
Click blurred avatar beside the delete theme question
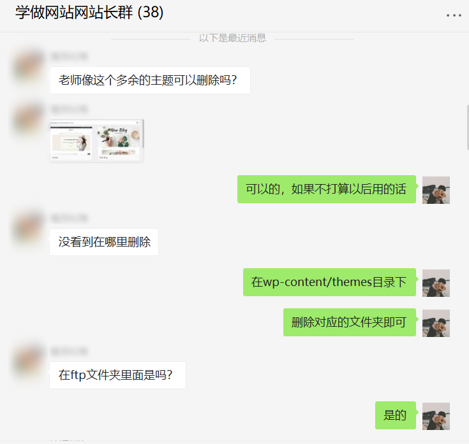pos(28,67)
